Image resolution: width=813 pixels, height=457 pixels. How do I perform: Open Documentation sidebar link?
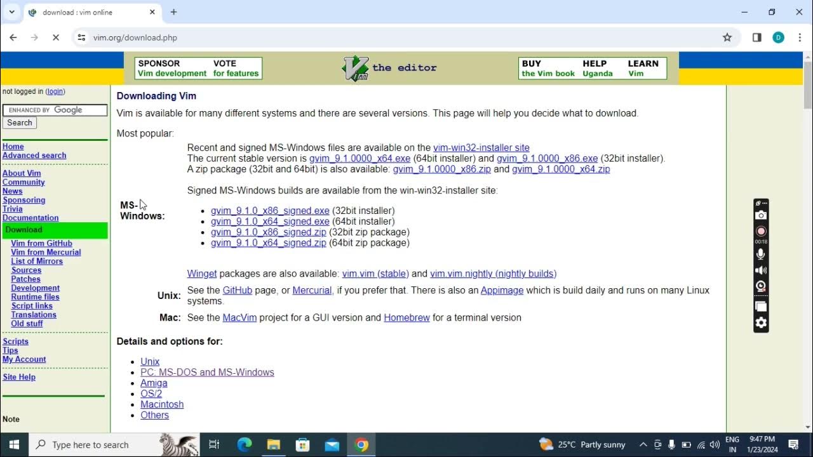[30, 218]
